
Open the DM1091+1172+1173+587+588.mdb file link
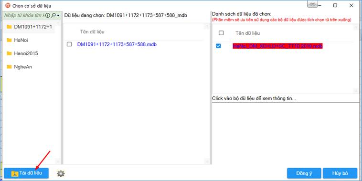click(x=117, y=44)
